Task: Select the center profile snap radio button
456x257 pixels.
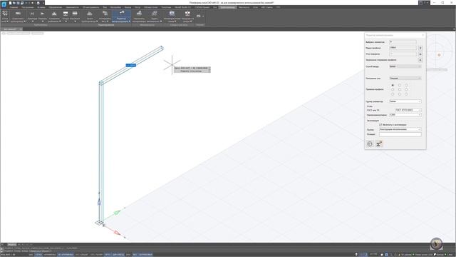Action: pos(400,89)
